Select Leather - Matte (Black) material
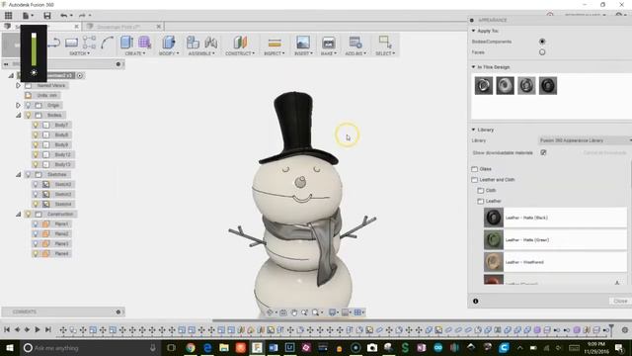This screenshot has width=632, height=356. pos(555,218)
